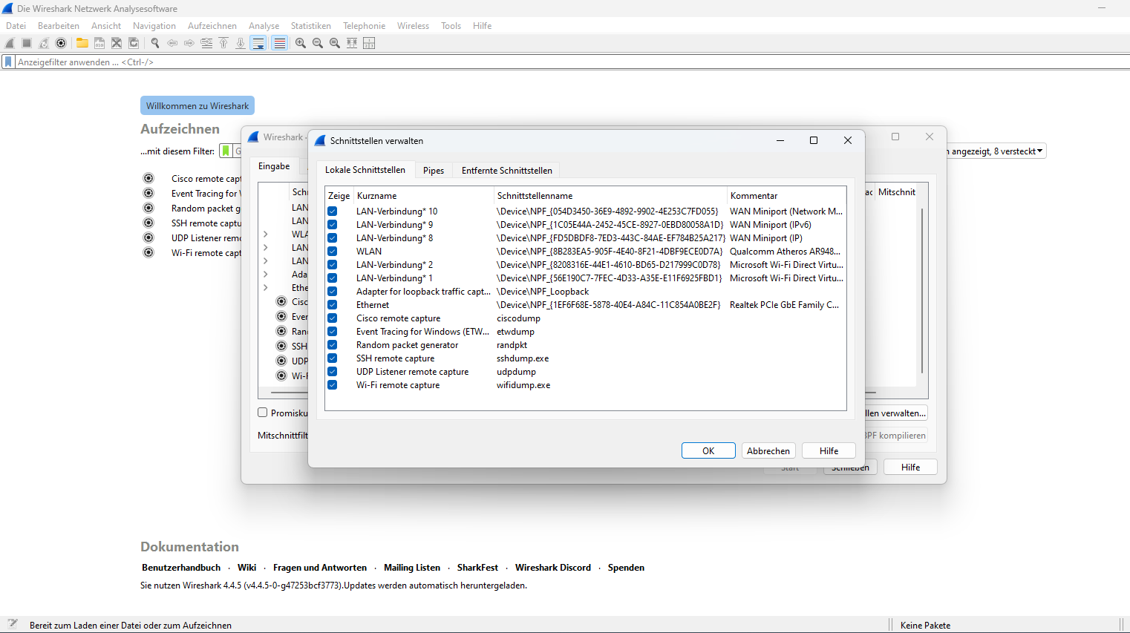
Task: Toggle the WLAN interface checkbox
Action: pyautogui.click(x=332, y=252)
